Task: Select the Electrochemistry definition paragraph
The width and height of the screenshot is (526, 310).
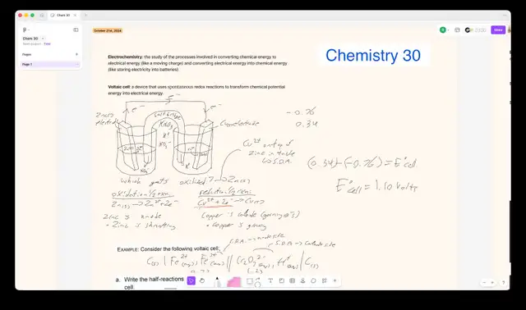Action: click(197, 63)
